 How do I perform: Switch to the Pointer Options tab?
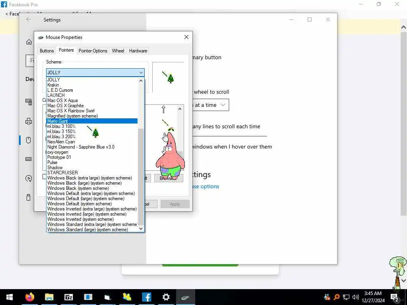point(93,51)
